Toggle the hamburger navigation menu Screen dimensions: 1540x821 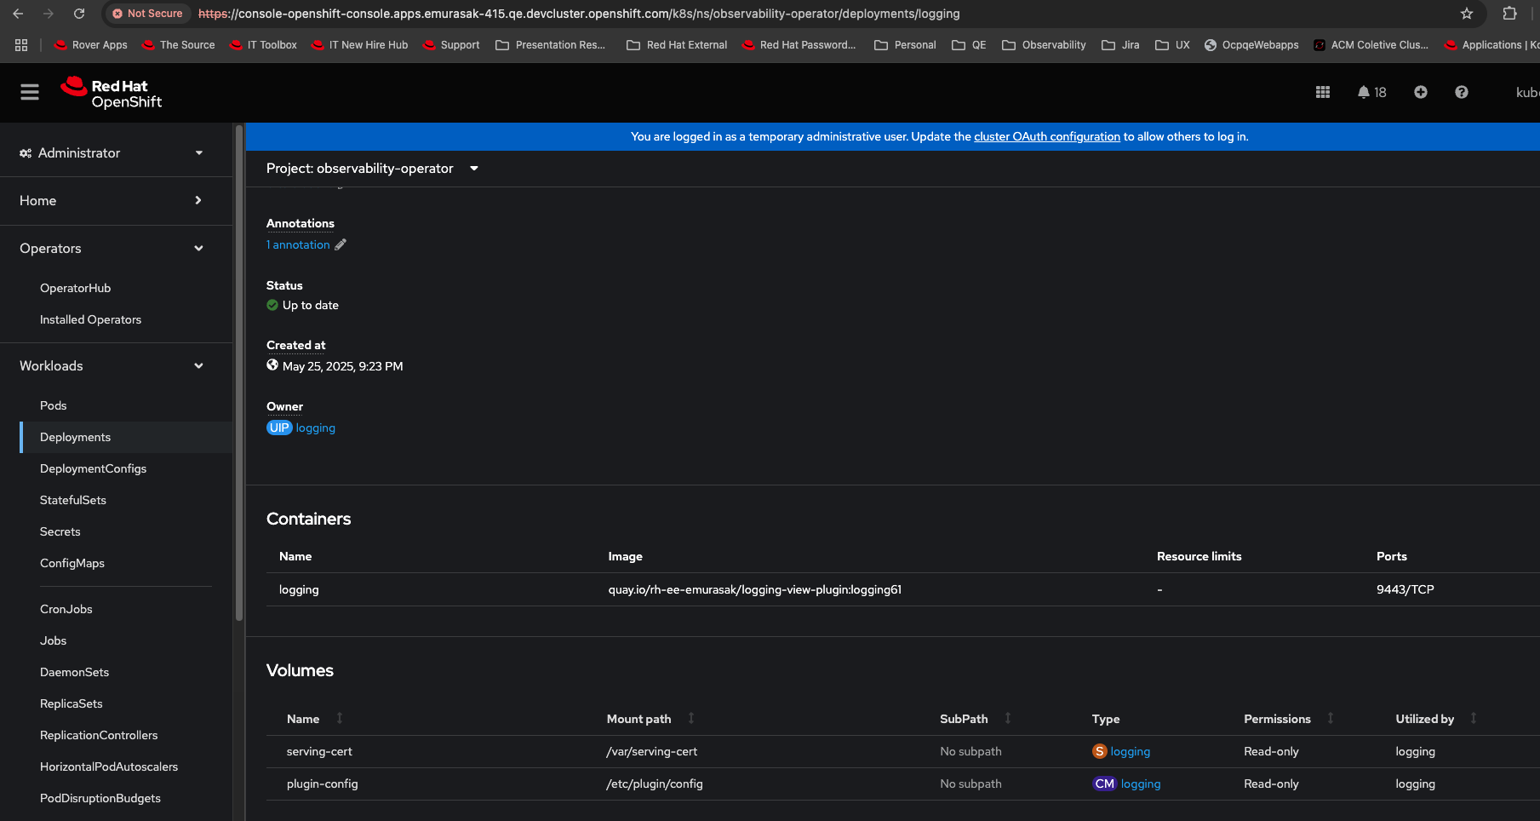click(30, 92)
